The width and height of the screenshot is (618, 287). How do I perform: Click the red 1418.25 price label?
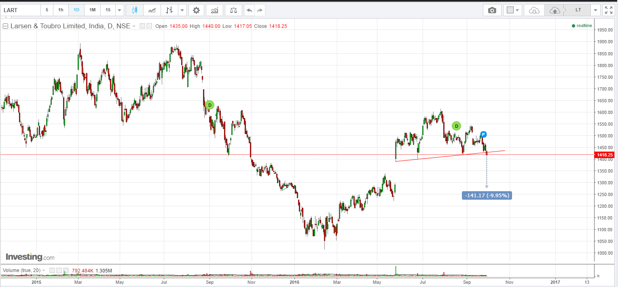pos(605,155)
